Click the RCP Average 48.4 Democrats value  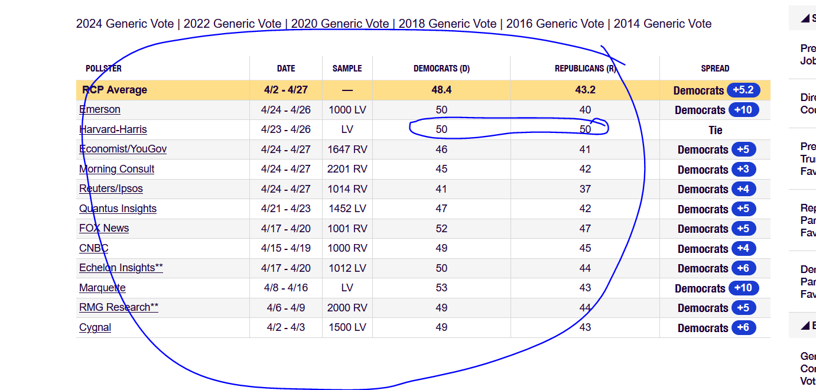441,90
